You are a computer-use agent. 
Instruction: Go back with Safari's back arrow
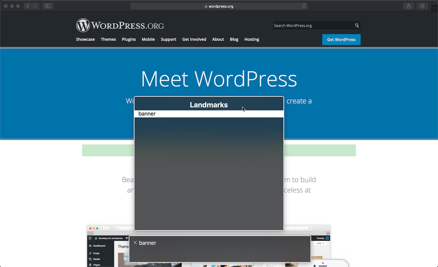(x=28, y=6)
